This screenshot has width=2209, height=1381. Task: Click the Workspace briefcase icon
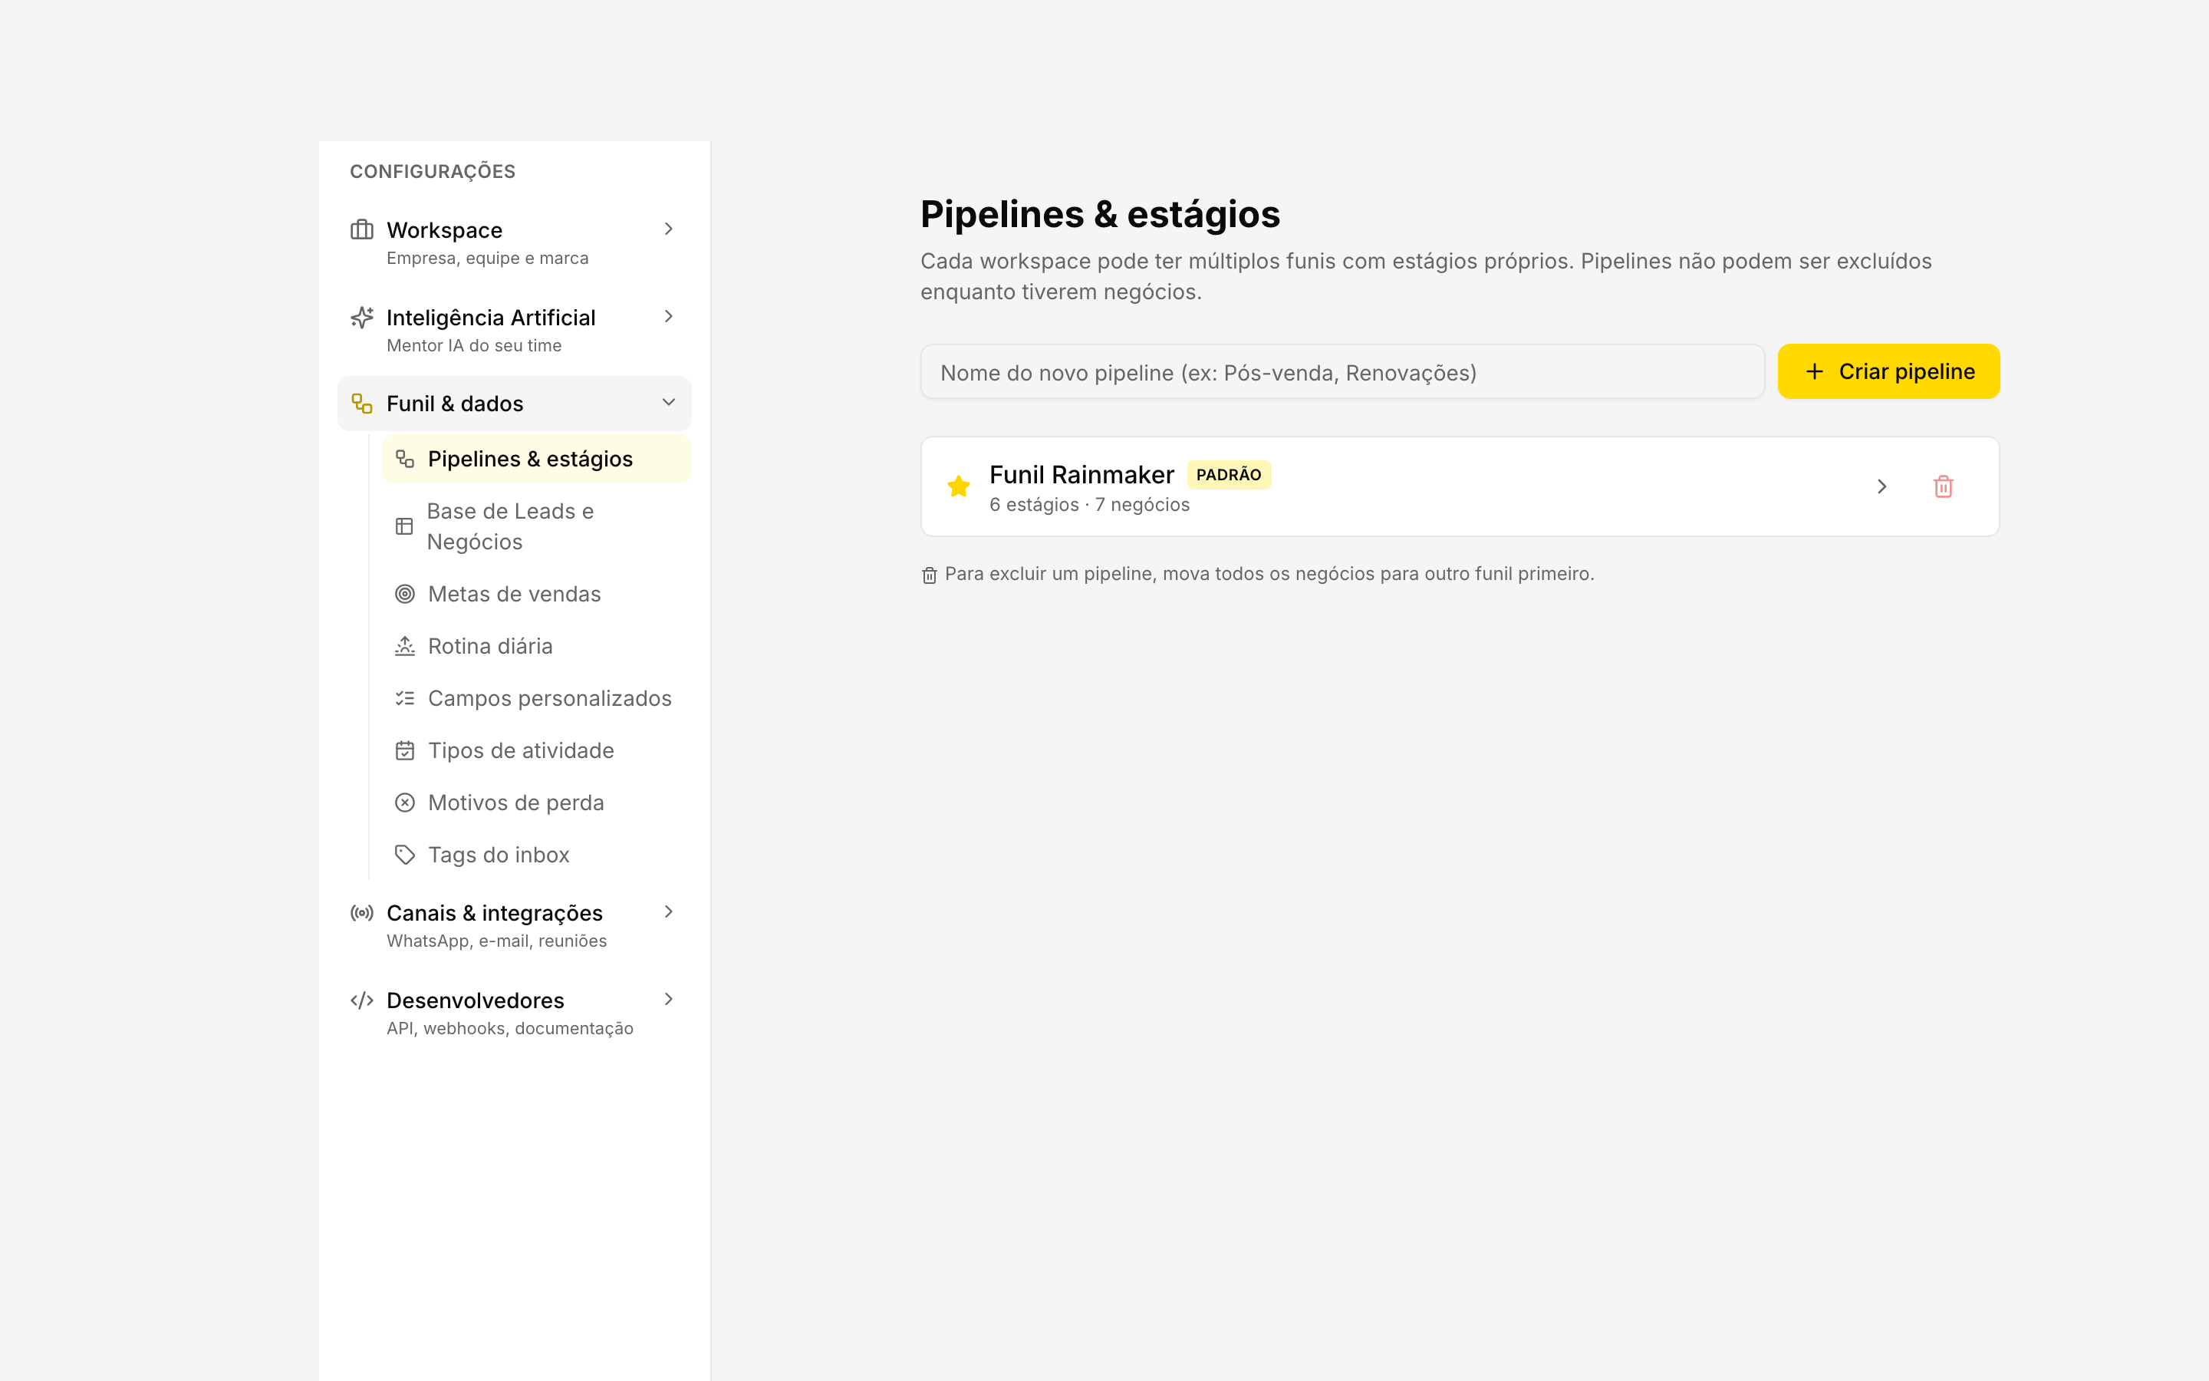[x=361, y=229]
